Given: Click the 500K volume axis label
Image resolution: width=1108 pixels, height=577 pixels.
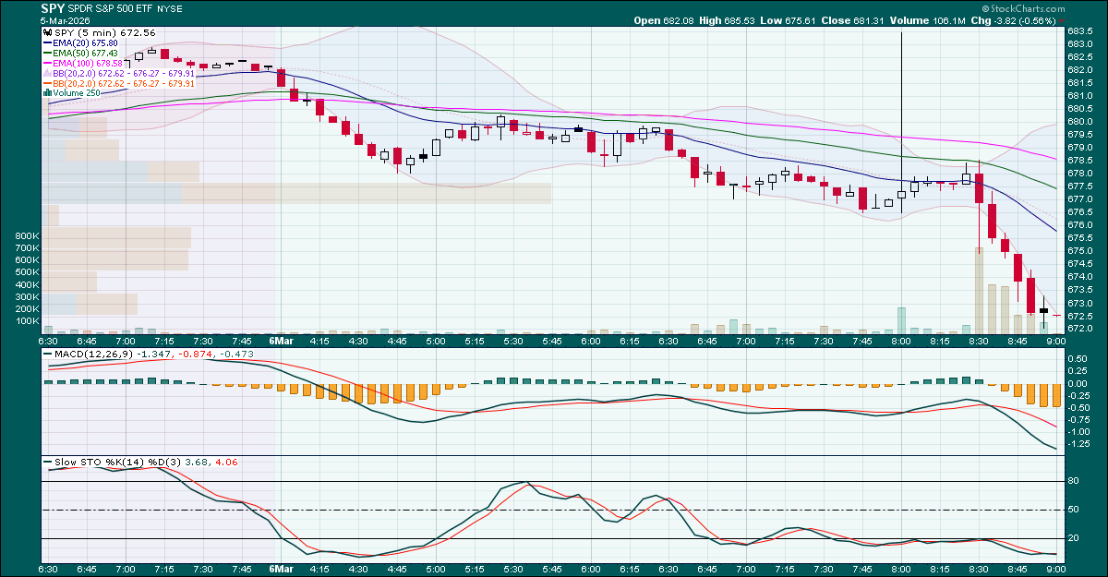Looking at the screenshot, I should pos(27,272).
